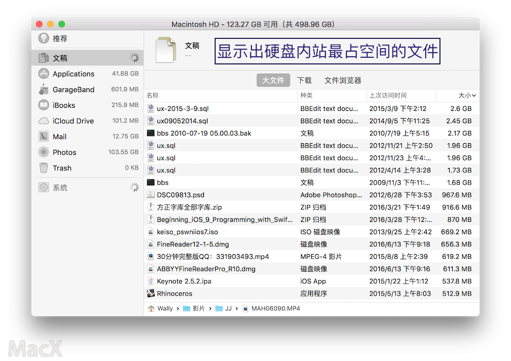Click JJ folder in path bar
The image size is (511, 361).
pos(224,308)
